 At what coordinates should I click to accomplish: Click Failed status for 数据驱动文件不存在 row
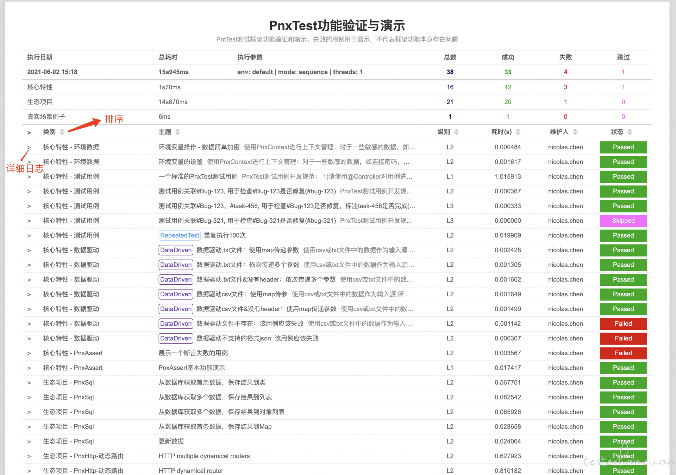623,323
